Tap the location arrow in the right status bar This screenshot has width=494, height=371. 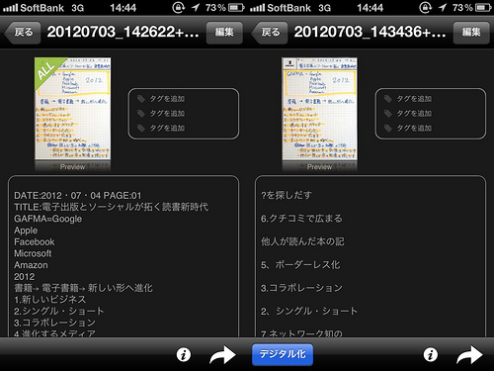pyautogui.click(x=443, y=7)
